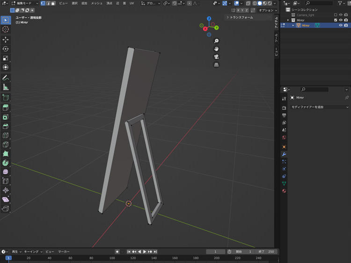Image resolution: width=351 pixels, height=263 pixels.
Task: Hide the Mirror collection with eye icon
Action: click(x=341, y=20)
